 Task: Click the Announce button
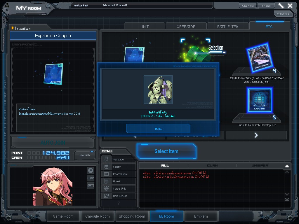tap(283, 13)
